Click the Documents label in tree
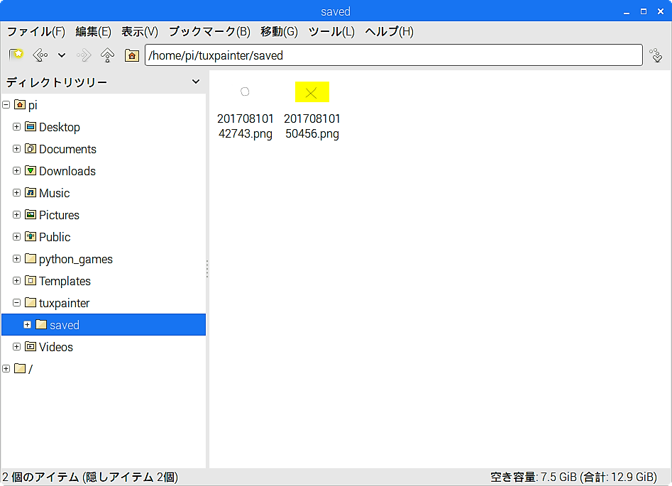The image size is (672, 486). [67, 149]
